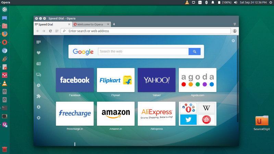The width and height of the screenshot is (274, 154).
Task: Switch to the Welcome to Opera tab
Action: [92, 24]
